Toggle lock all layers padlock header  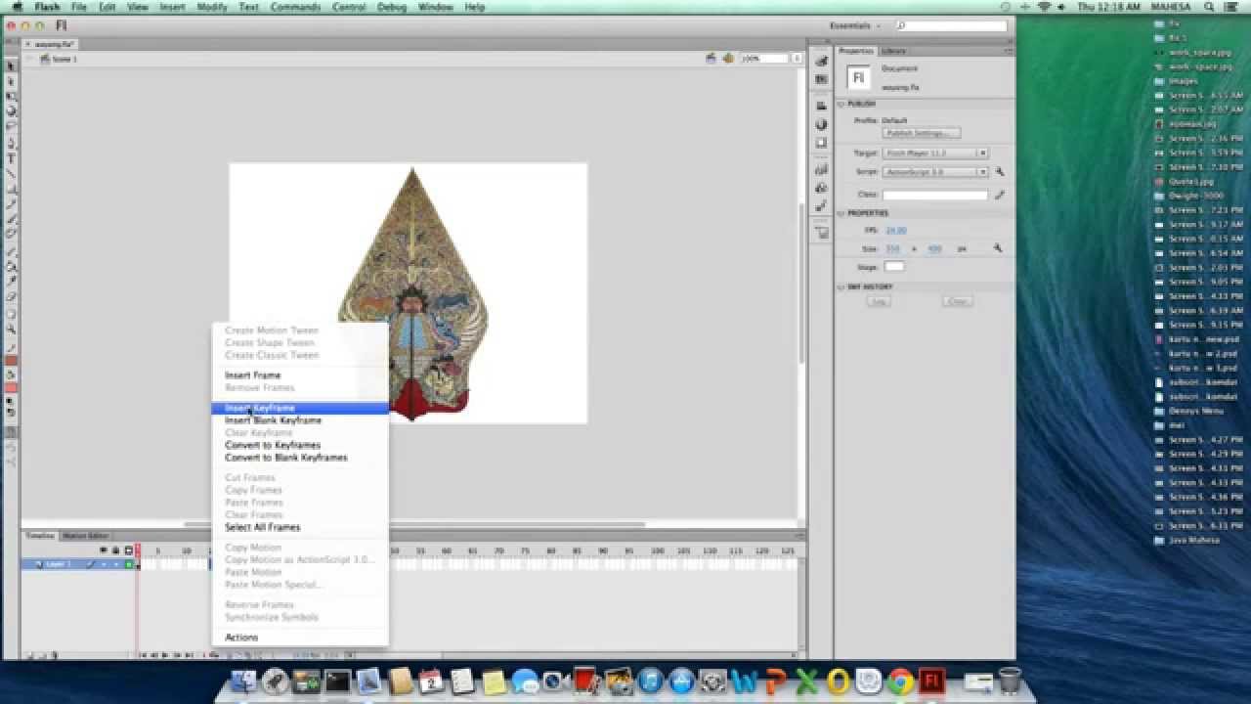pos(115,550)
